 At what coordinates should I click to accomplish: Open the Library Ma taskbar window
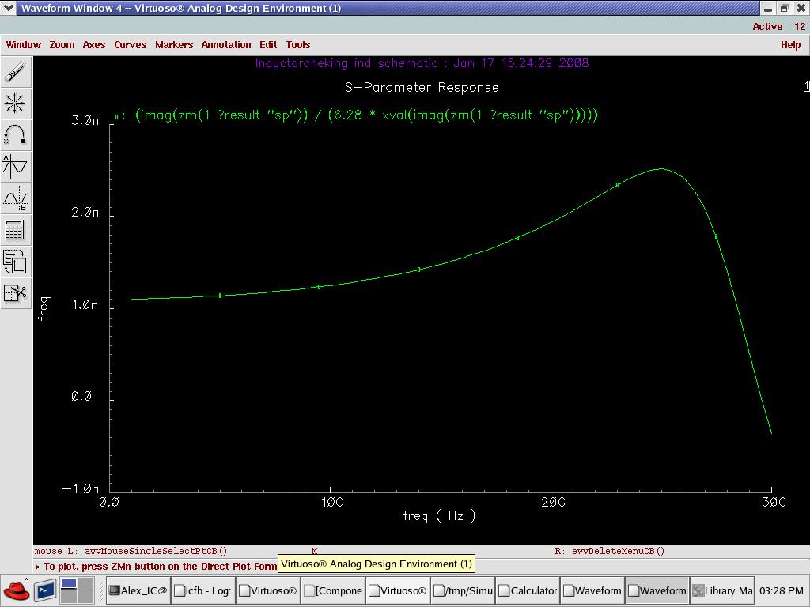[722, 590]
